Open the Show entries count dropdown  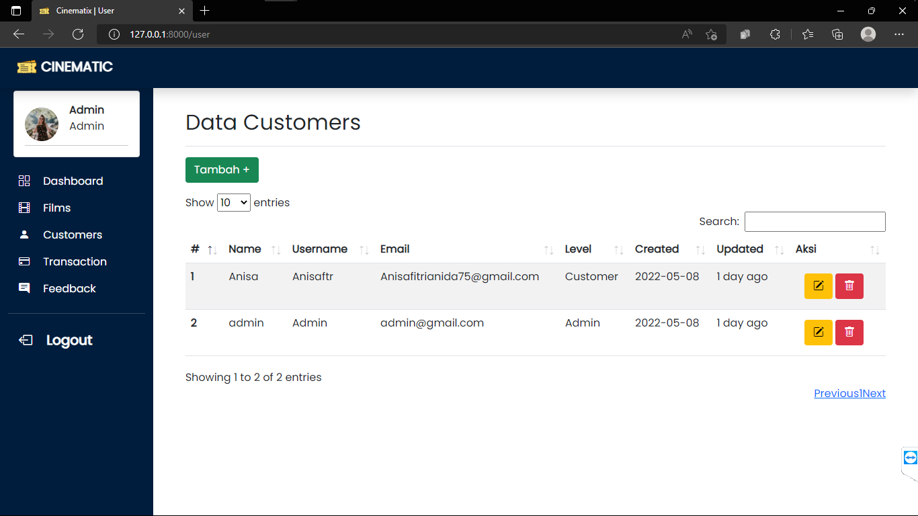click(x=234, y=202)
